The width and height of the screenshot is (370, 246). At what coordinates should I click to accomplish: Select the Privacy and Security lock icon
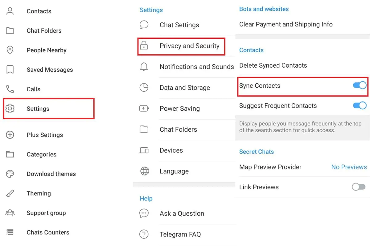pyautogui.click(x=144, y=46)
